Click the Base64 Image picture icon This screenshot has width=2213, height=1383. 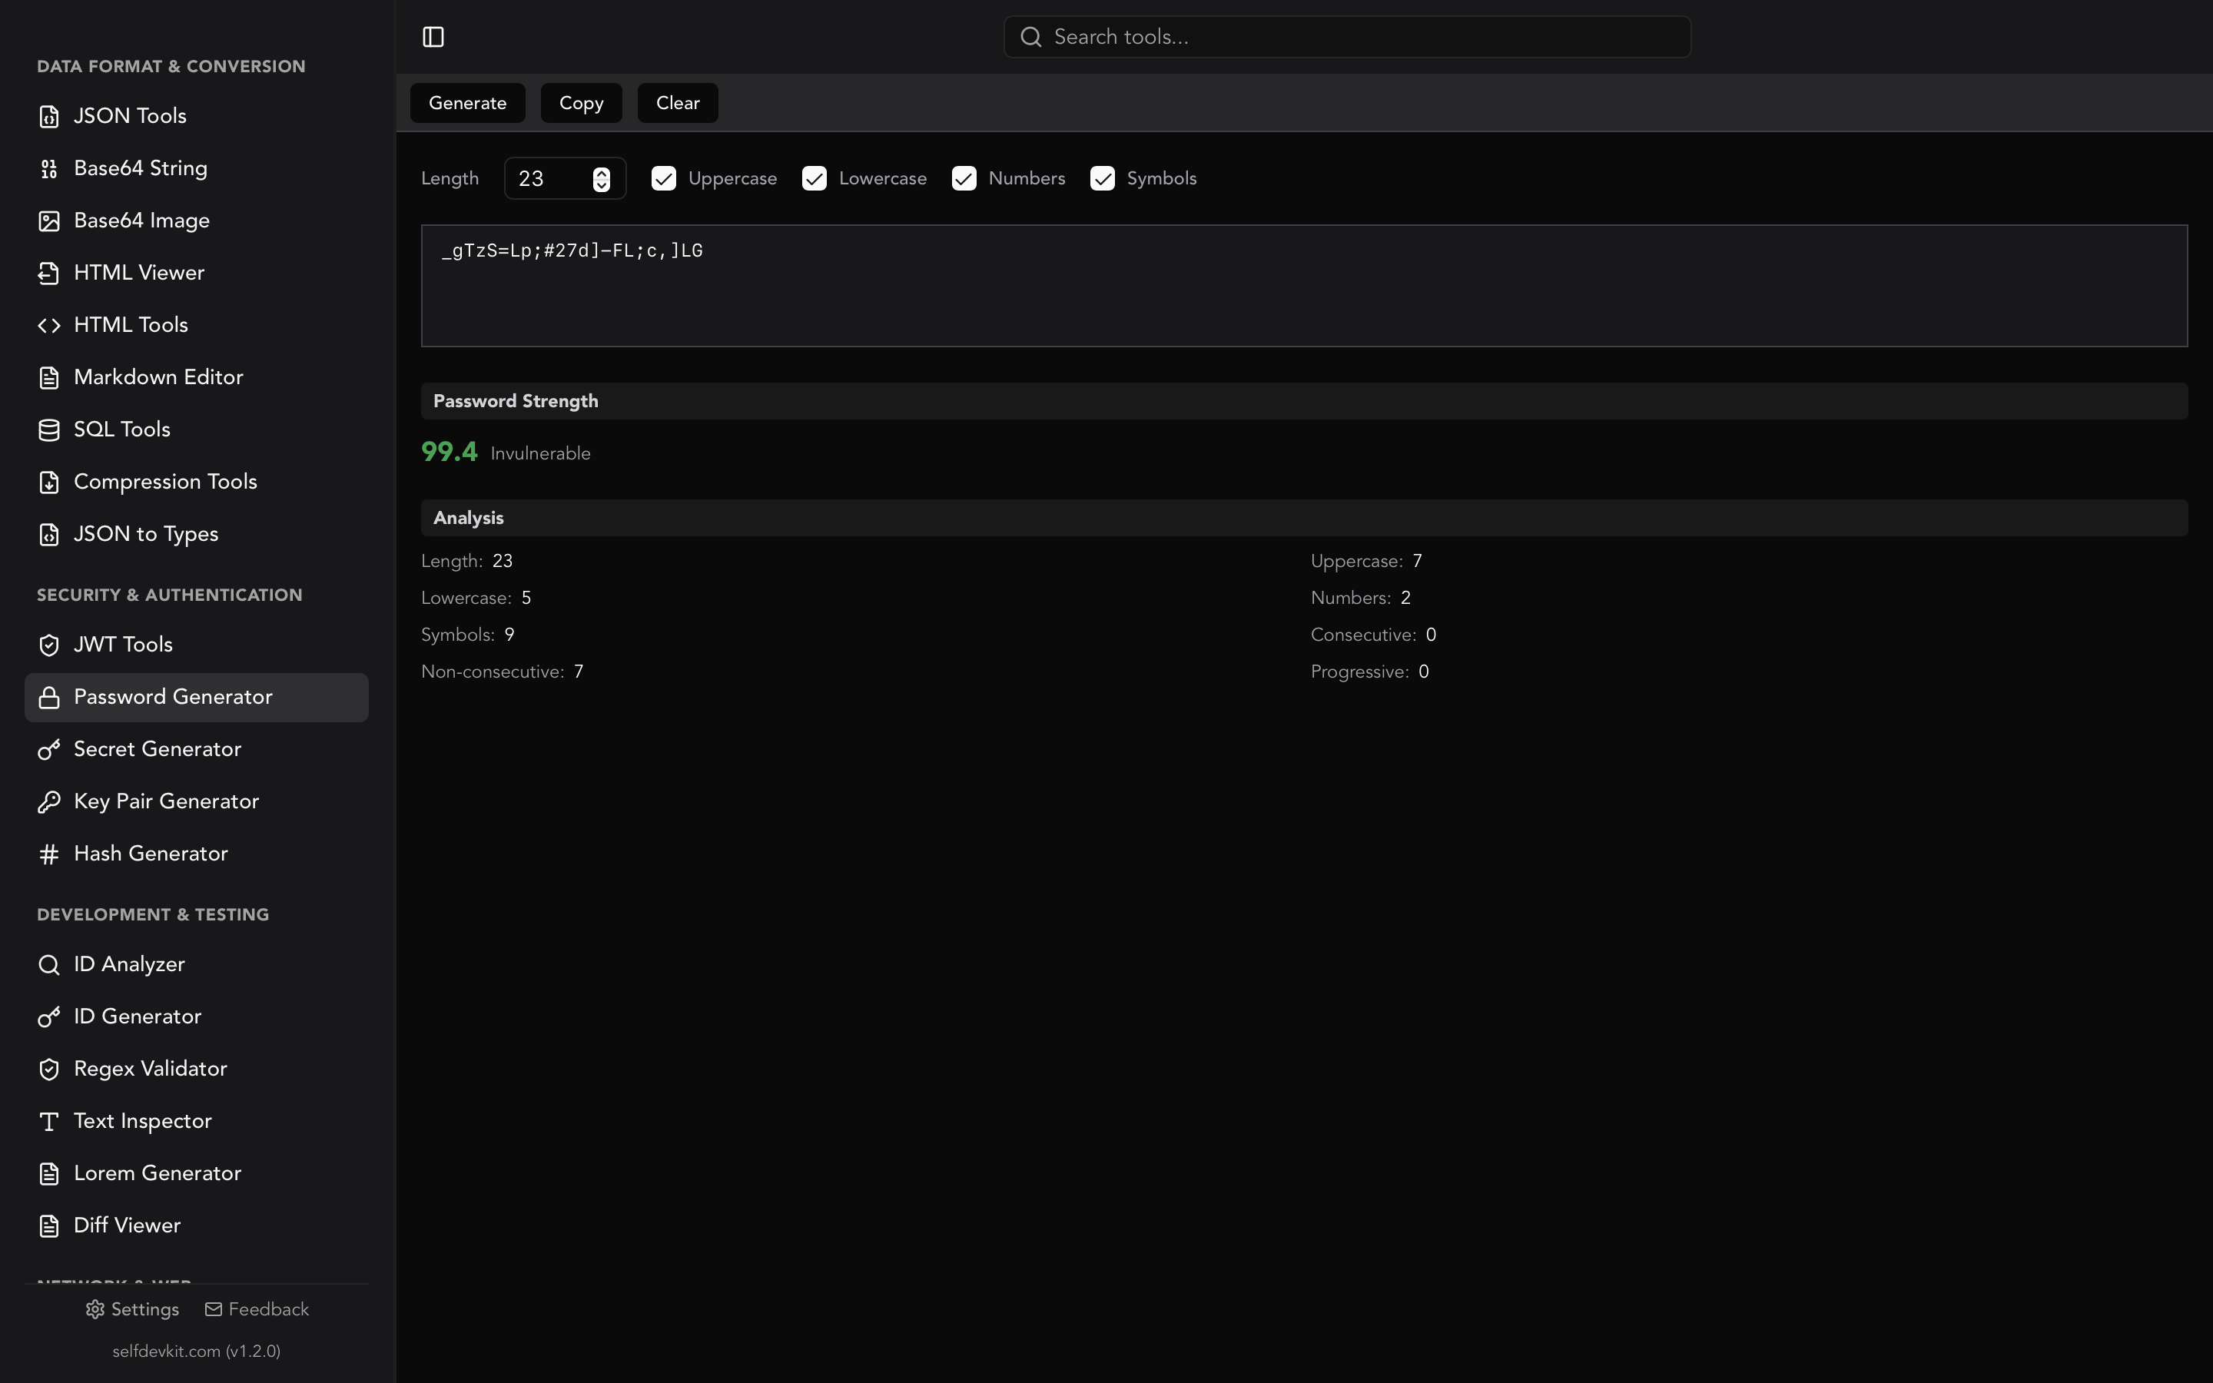[x=48, y=221]
